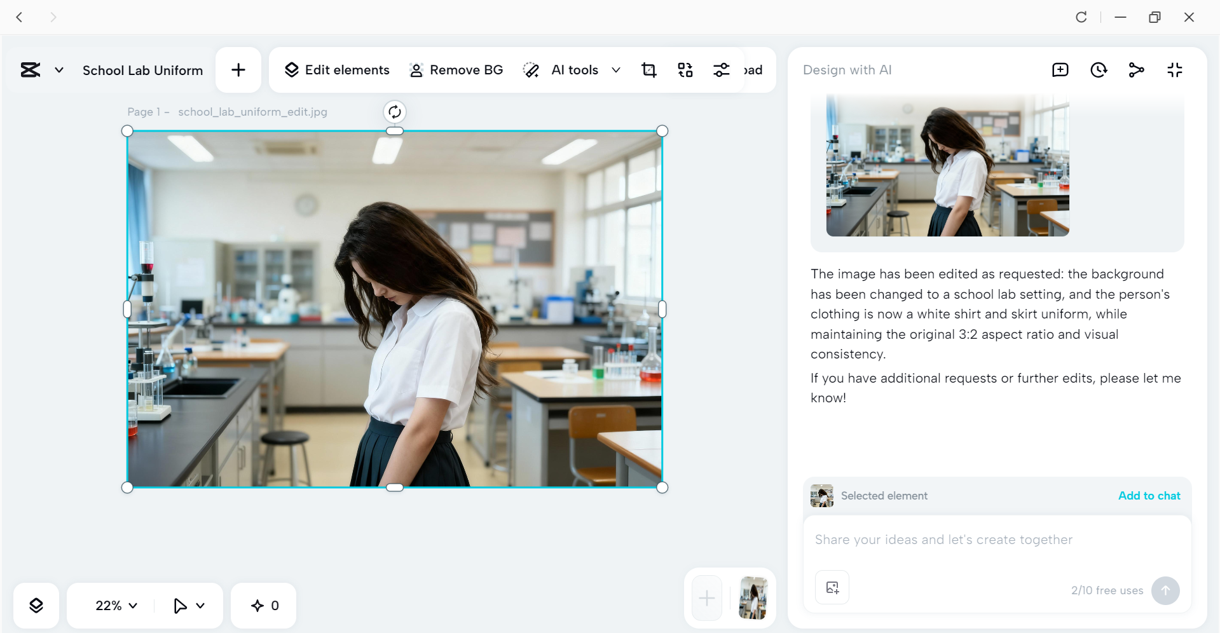Viewport: 1220px width, 633px height.
Task: Collapse the Design with AI panel
Action: (x=1175, y=70)
